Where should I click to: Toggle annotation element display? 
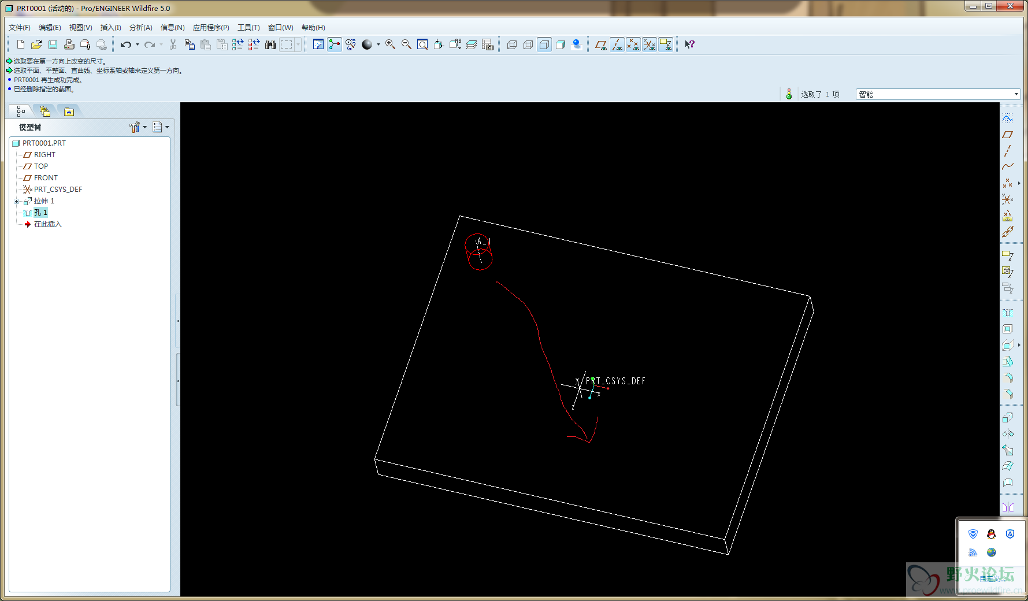pyautogui.click(x=666, y=44)
